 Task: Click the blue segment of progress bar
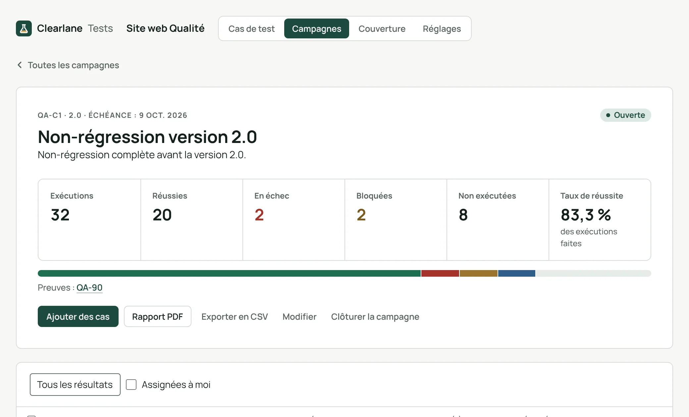coord(517,273)
